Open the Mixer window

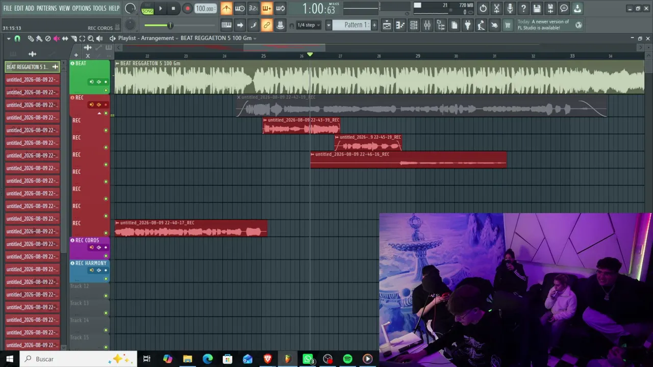pyautogui.click(x=428, y=25)
